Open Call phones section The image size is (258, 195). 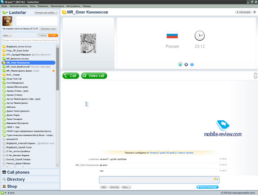pos(30,172)
